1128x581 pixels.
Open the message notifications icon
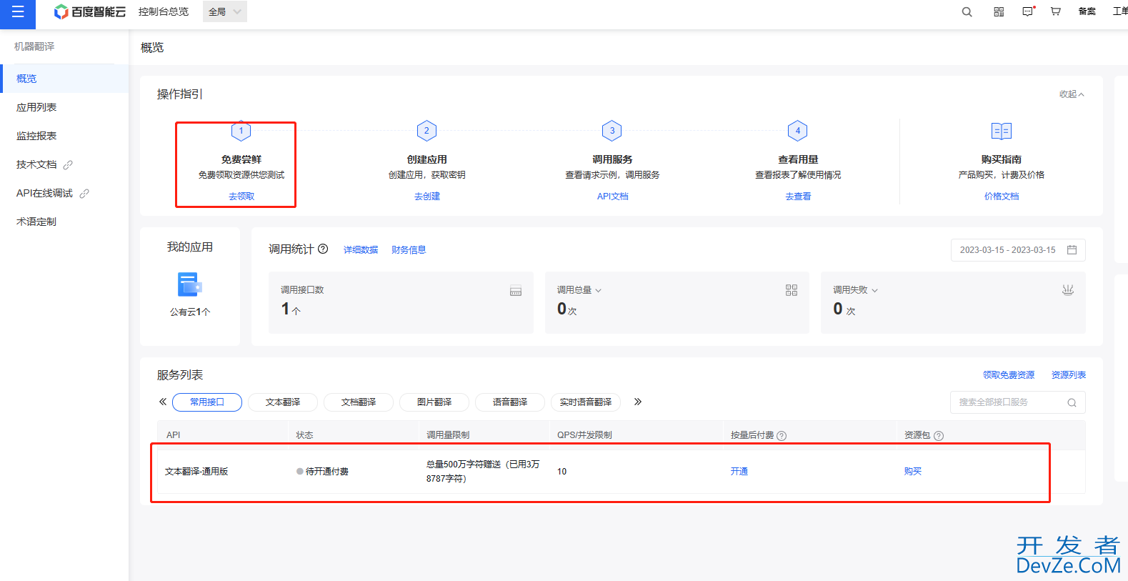coord(1028,11)
